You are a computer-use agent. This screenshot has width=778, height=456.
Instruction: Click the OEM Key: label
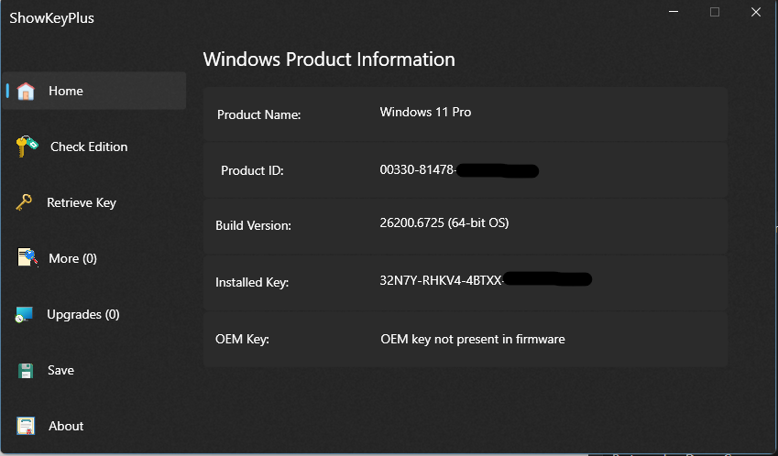242,339
